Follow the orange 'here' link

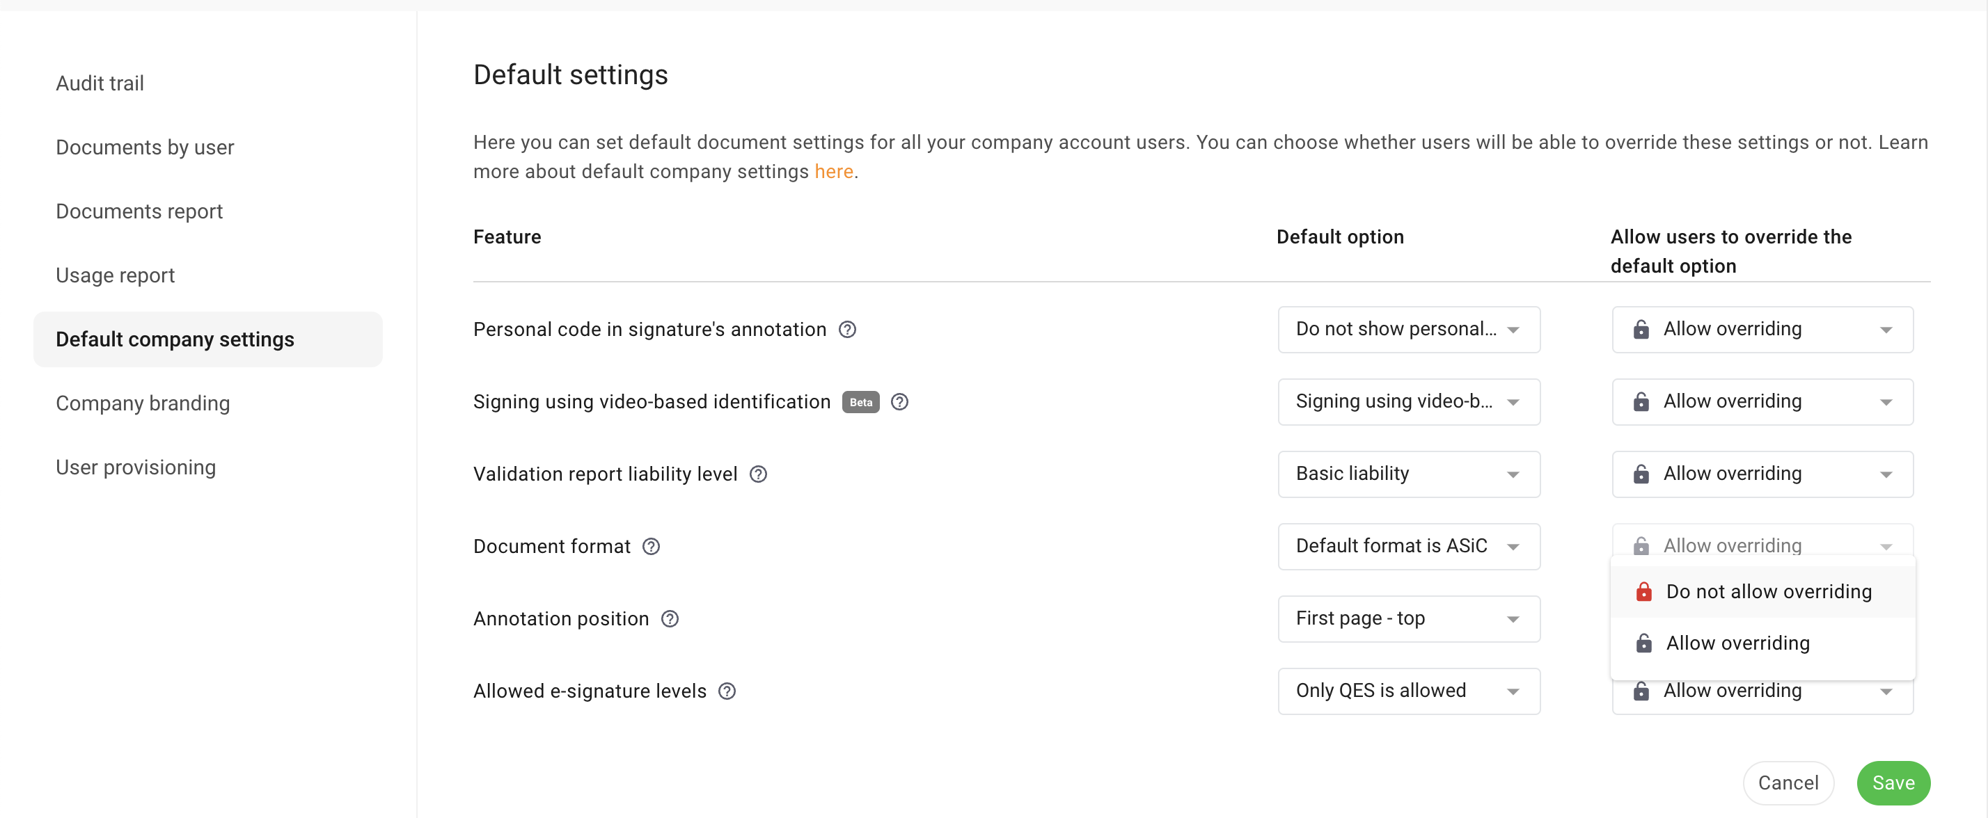tap(833, 171)
